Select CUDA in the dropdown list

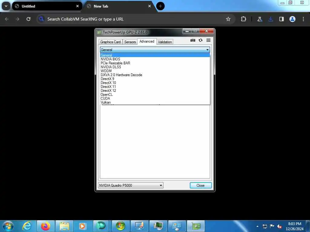point(155,98)
